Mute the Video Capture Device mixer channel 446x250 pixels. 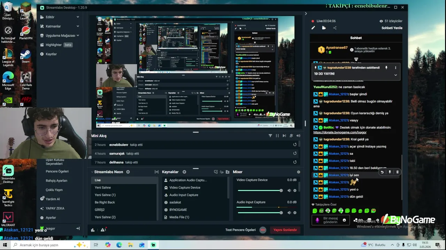point(289,190)
